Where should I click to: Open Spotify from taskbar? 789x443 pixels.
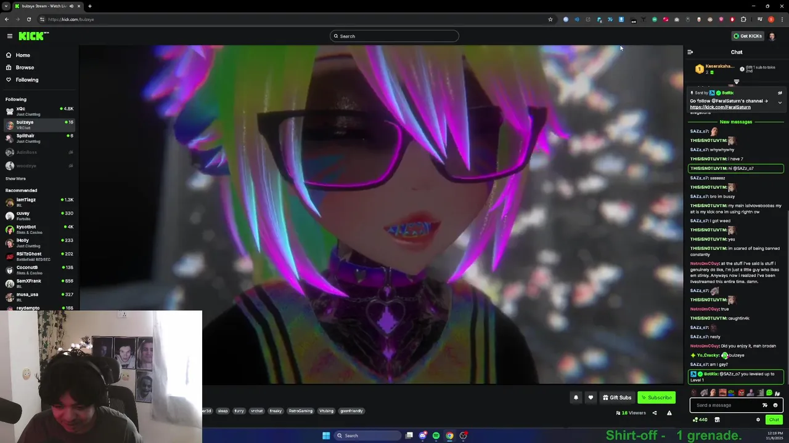coord(436,436)
